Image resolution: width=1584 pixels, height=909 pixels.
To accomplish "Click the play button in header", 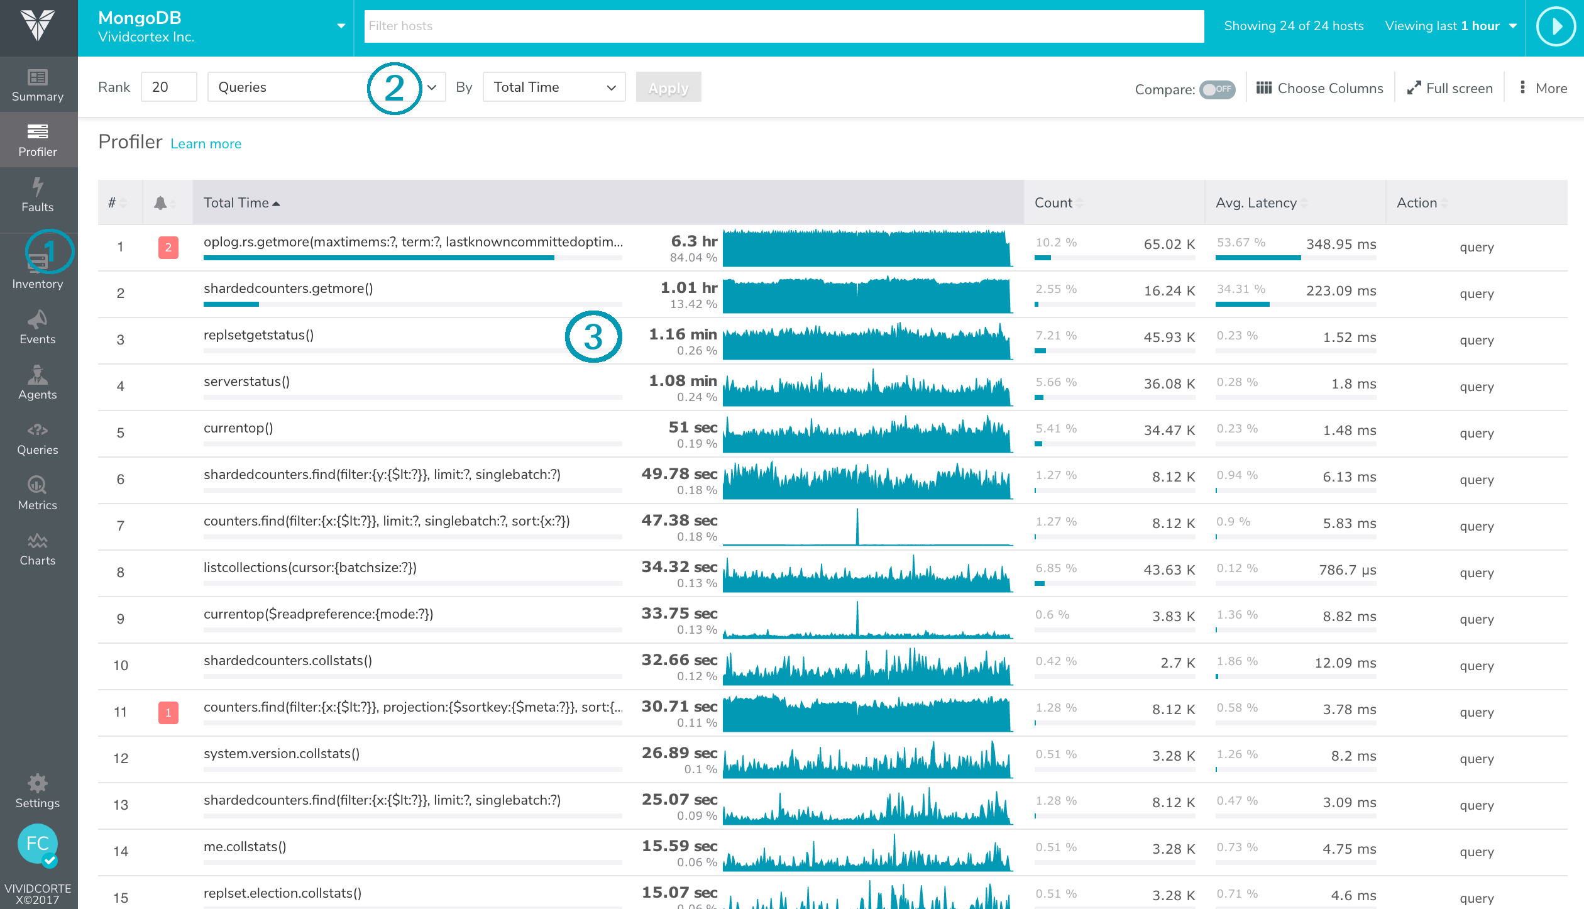I will [x=1555, y=26].
